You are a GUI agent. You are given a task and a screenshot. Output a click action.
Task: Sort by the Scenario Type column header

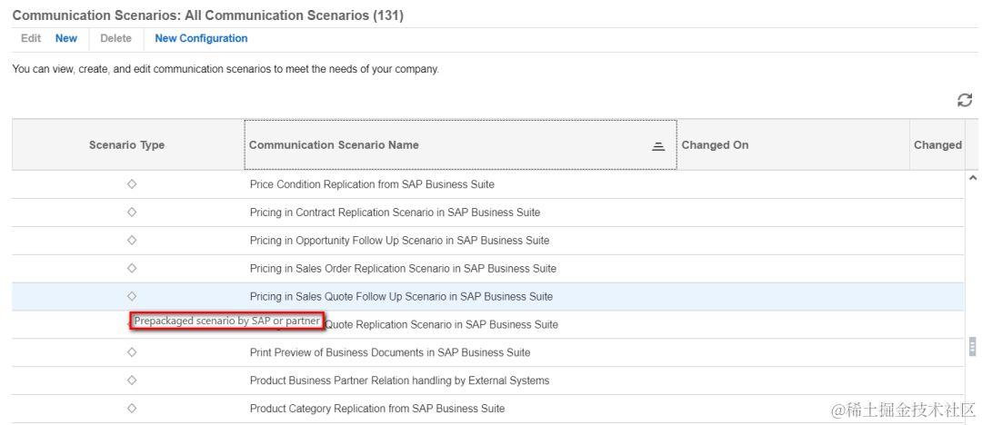(127, 145)
